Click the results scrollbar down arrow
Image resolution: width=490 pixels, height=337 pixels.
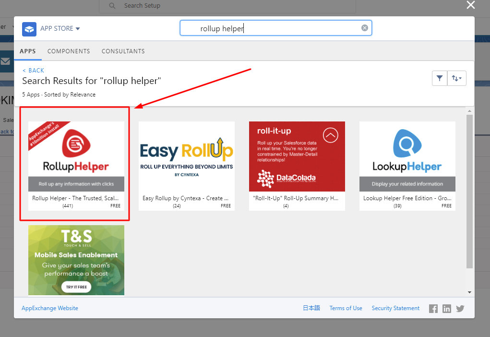tap(469, 292)
